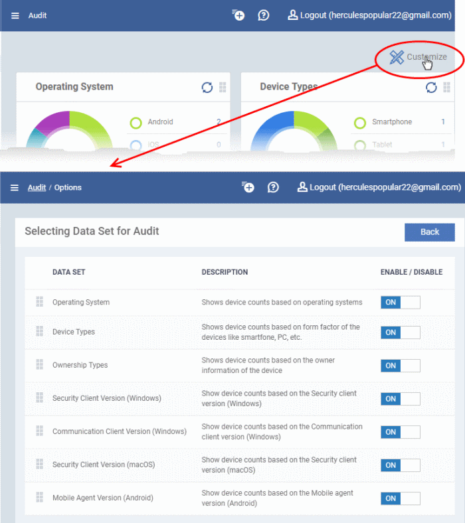The image size is (465, 523).
Task: Click the Audit title in the top header
Action: pos(37,15)
